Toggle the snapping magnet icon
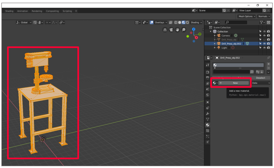The image size is (274, 168). click(x=35, y=22)
